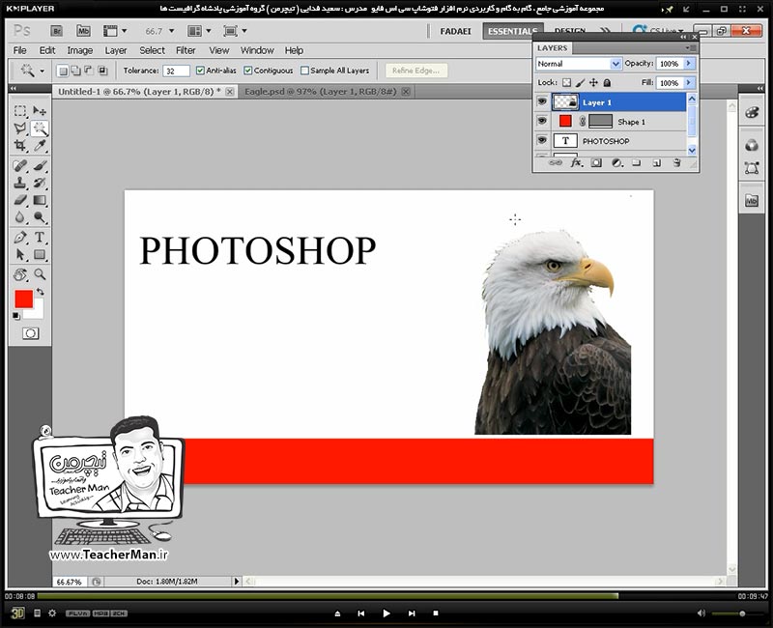Open the tool preset picker arrow
This screenshot has height=628, width=773.
42,71
